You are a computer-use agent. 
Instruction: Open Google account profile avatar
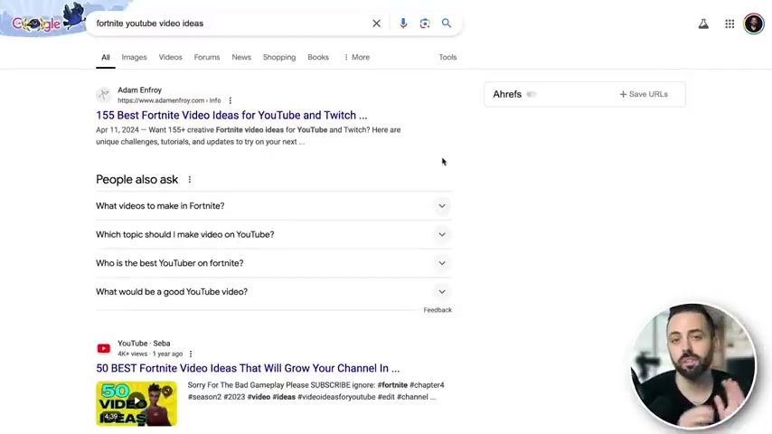pos(753,24)
